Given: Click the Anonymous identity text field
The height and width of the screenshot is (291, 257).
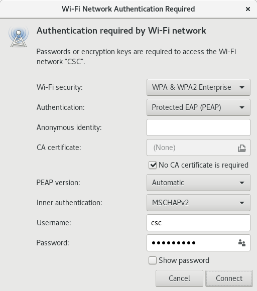Looking at the screenshot, I should point(198,127).
